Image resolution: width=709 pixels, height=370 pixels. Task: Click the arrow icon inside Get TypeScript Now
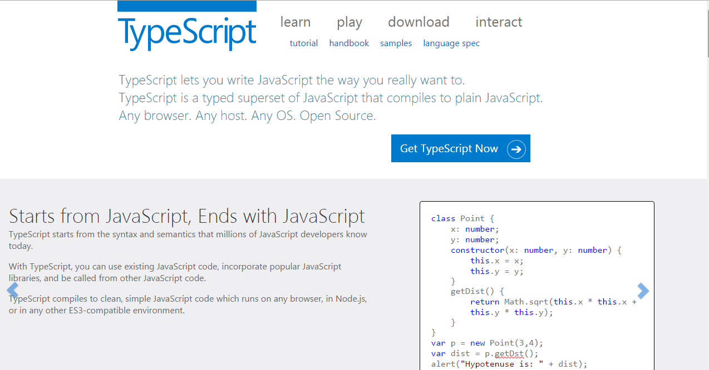click(x=516, y=149)
